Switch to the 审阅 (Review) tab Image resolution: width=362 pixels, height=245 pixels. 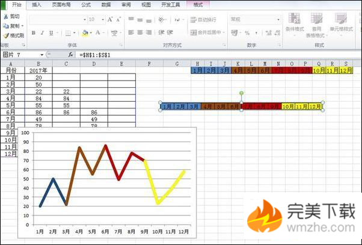[x=126, y=5]
